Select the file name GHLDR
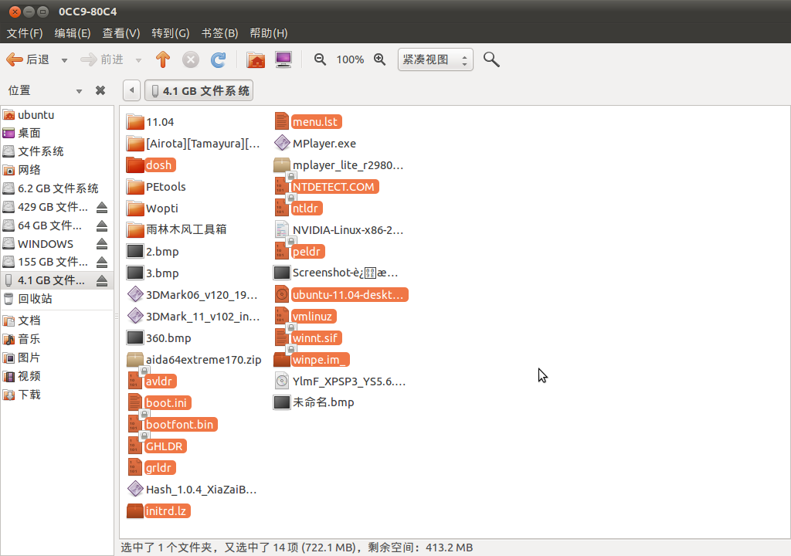The image size is (791, 556). (x=164, y=446)
